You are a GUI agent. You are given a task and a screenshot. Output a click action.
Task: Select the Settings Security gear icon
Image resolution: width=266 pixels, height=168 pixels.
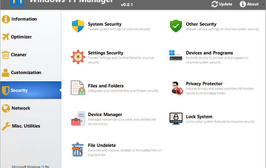[x=78, y=57]
